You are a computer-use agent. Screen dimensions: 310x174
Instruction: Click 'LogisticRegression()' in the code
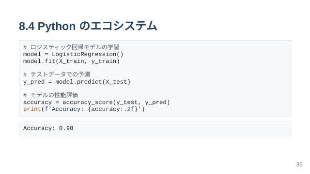tap(88, 54)
